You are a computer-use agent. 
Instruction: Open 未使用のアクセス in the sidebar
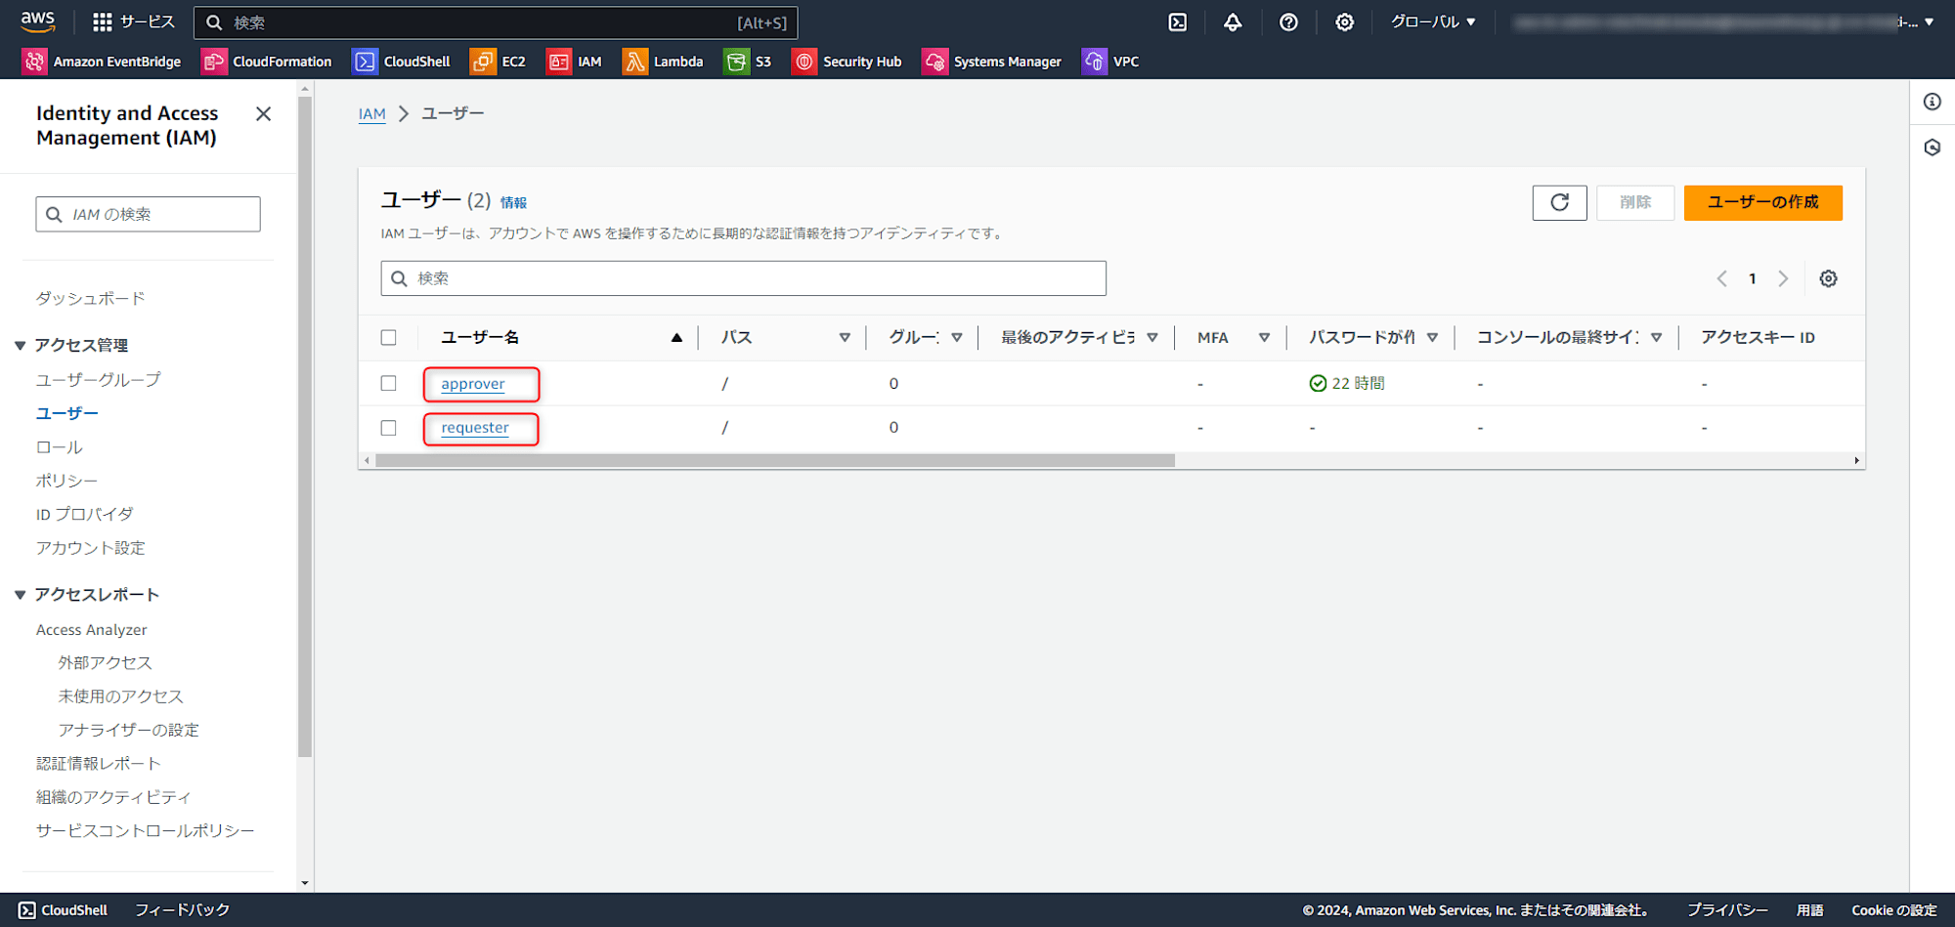pyautogui.click(x=121, y=696)
